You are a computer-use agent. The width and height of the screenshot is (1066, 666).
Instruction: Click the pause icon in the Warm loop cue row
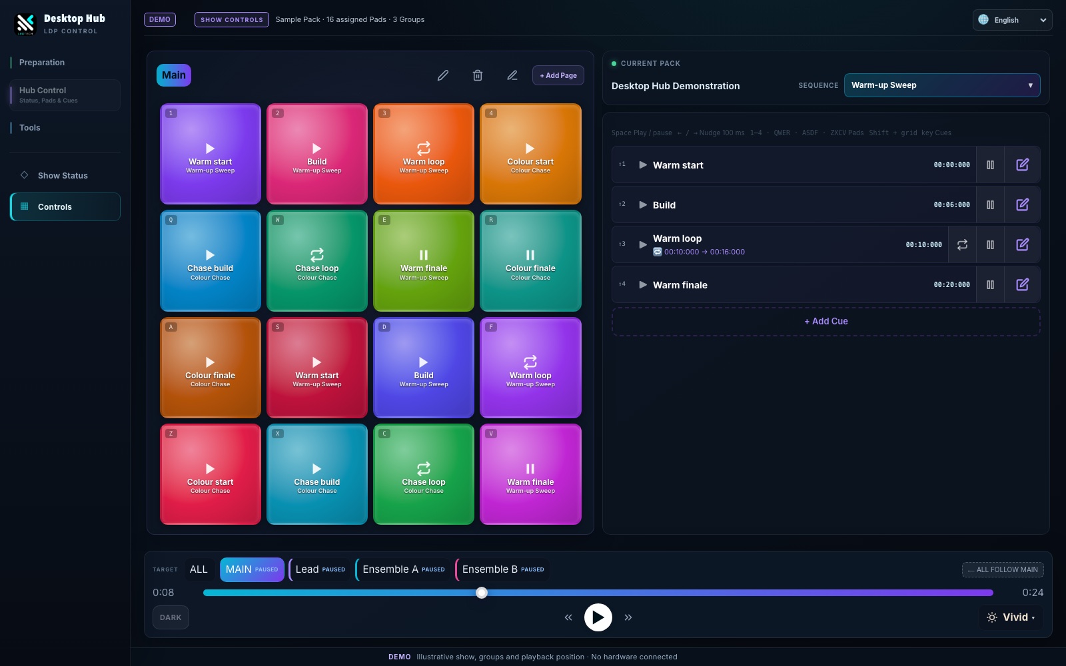point(990,244)
